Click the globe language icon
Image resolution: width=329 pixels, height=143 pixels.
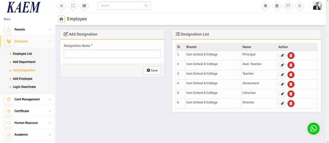265,6
